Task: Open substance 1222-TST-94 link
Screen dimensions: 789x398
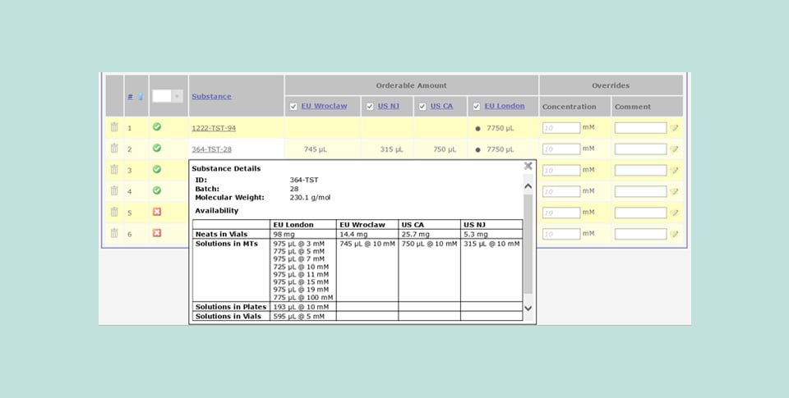Action: tap(214, 128)
